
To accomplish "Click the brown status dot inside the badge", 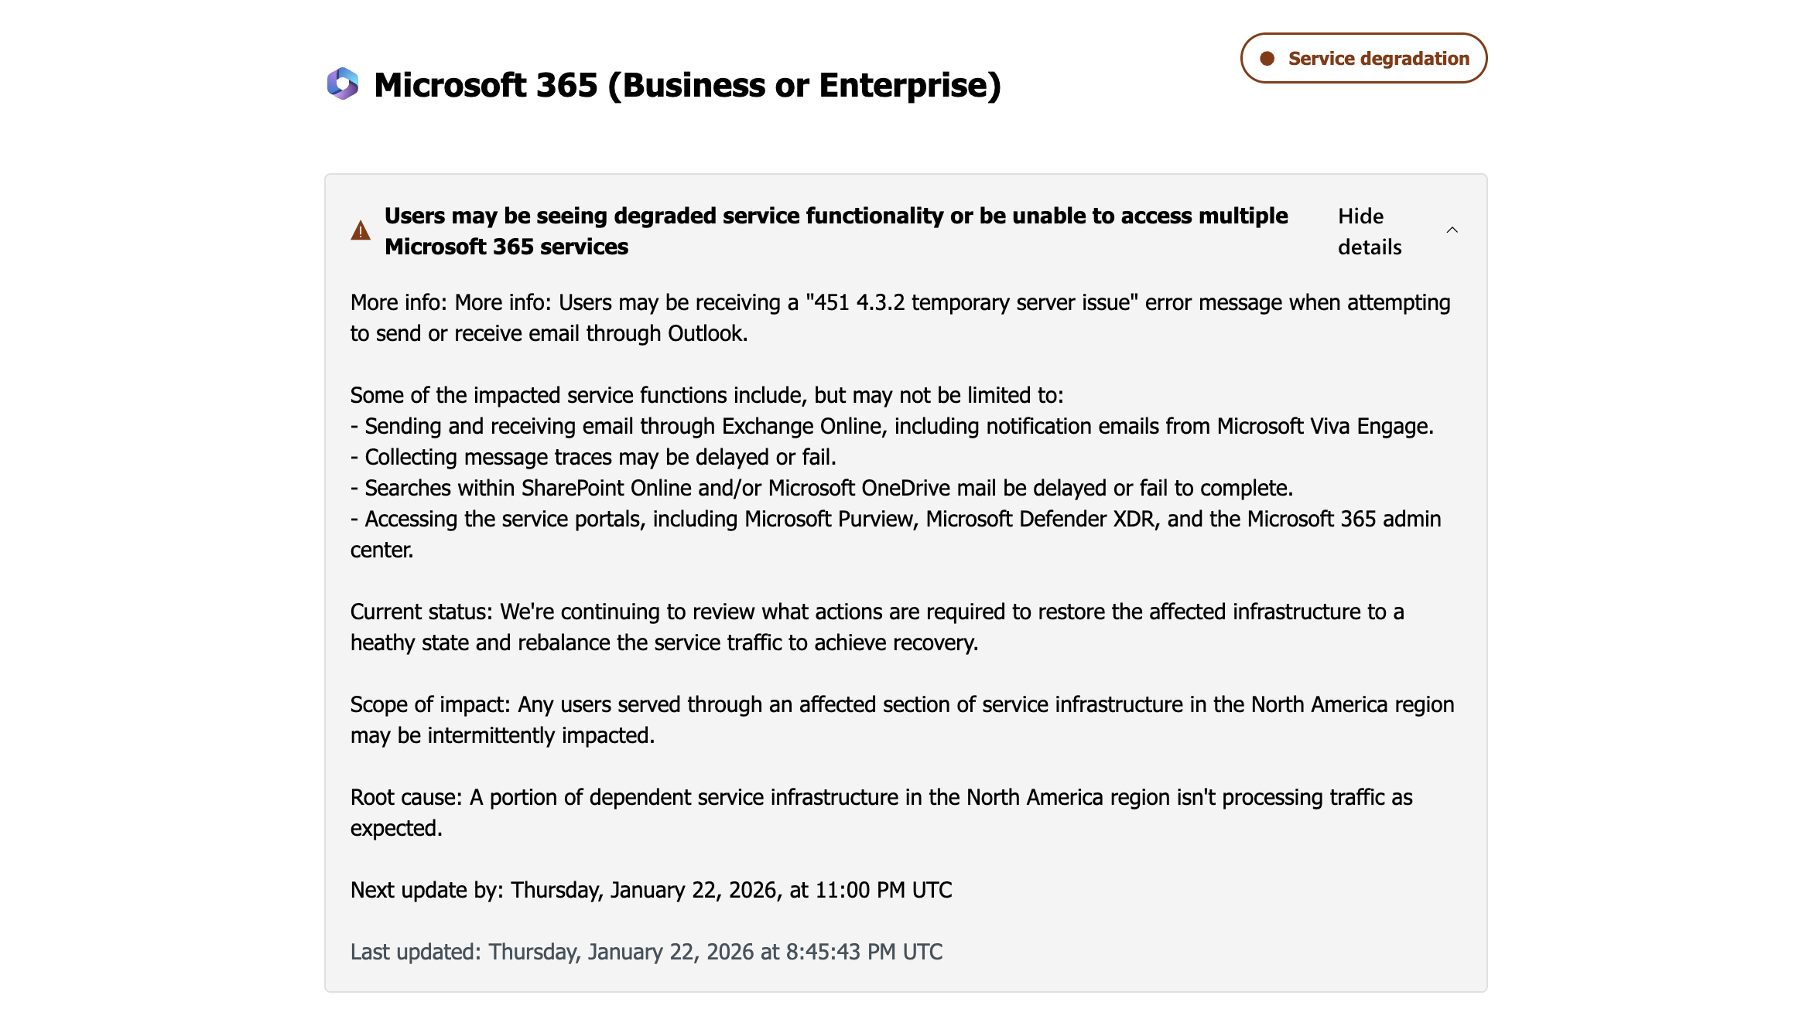I will (x=1267, y=57).
